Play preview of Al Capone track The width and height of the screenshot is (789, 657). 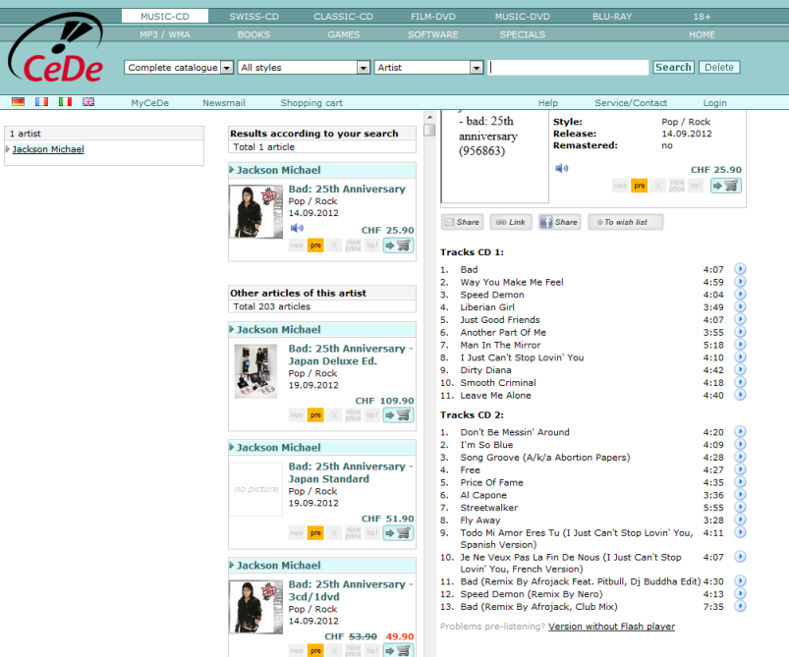740,496
